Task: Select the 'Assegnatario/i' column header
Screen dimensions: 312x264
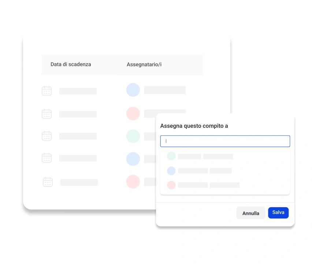Action: (144, 64)
